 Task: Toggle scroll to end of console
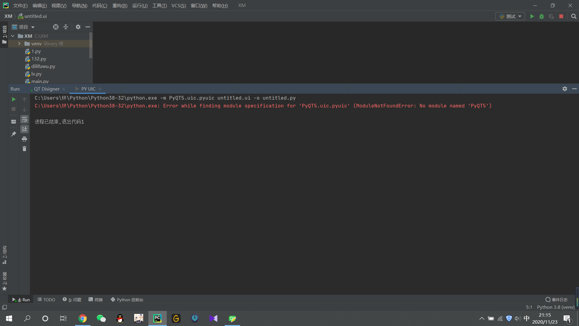coord(24,129)
